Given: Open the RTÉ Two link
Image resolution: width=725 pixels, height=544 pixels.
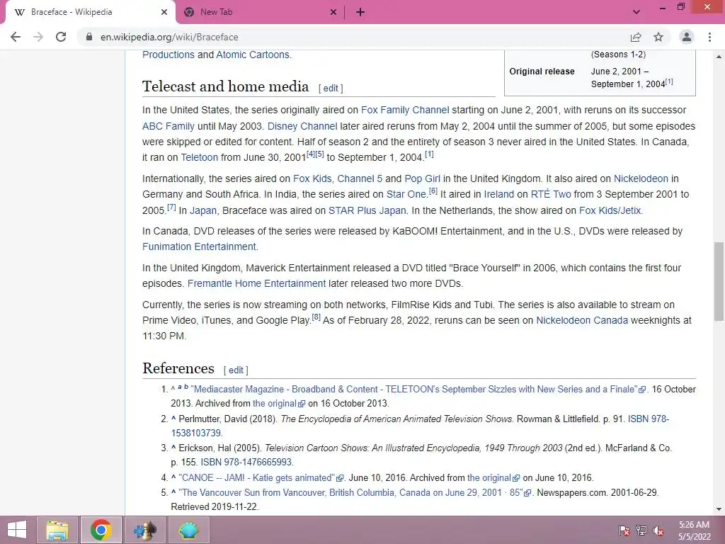Looking at the screenshot, I should tap(551, 194).
